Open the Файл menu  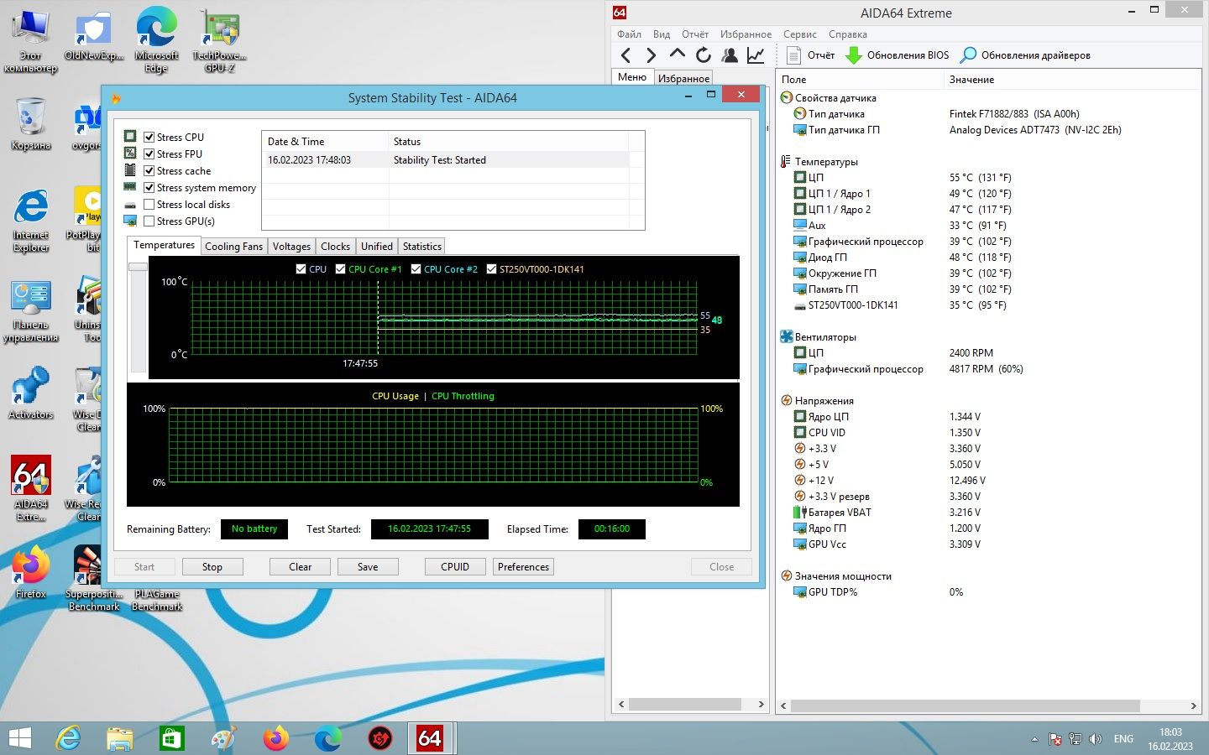click(x=629, y=34)
